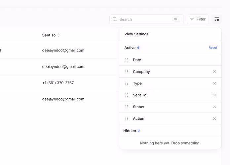Screen dimensions: 230x165
Task: Hide the Type column
Action: click(214, 83)
